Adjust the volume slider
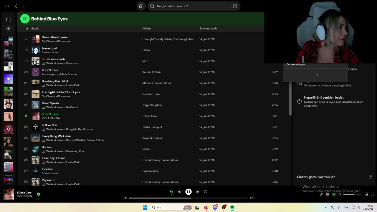The width and height of the screenshot is (377, 212). [352, 194]
